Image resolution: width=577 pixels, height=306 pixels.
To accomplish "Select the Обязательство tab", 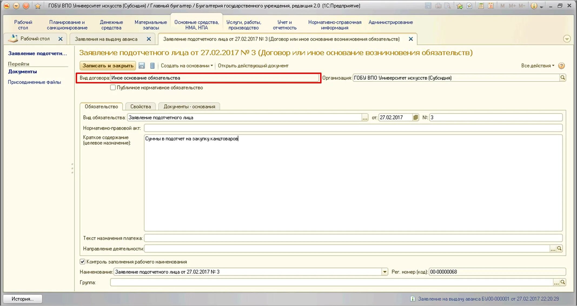I will [x=101, y=107].
